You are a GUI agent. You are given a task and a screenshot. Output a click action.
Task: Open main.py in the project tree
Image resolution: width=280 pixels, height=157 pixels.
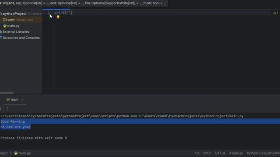(x=14, y=26)
